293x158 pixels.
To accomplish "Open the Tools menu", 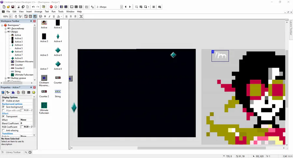I will click(61, 11).
